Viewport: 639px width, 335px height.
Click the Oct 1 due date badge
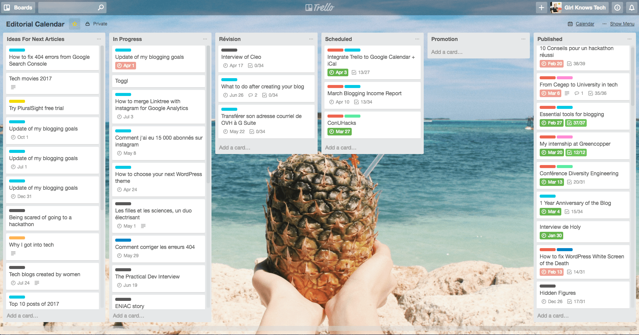point(20,137)
